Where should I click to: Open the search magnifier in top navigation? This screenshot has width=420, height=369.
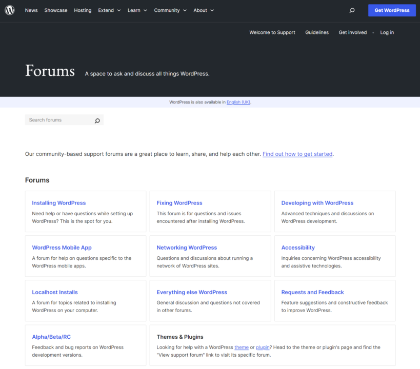coord(352,10)
